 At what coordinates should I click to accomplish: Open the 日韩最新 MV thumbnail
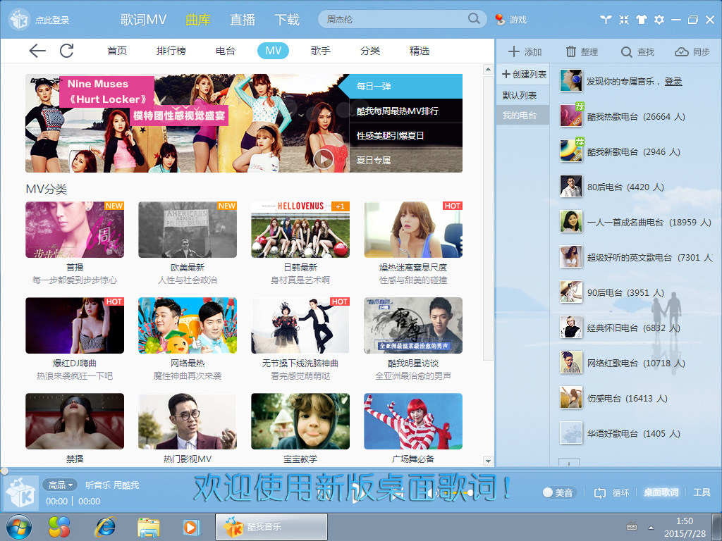[300, 230]
